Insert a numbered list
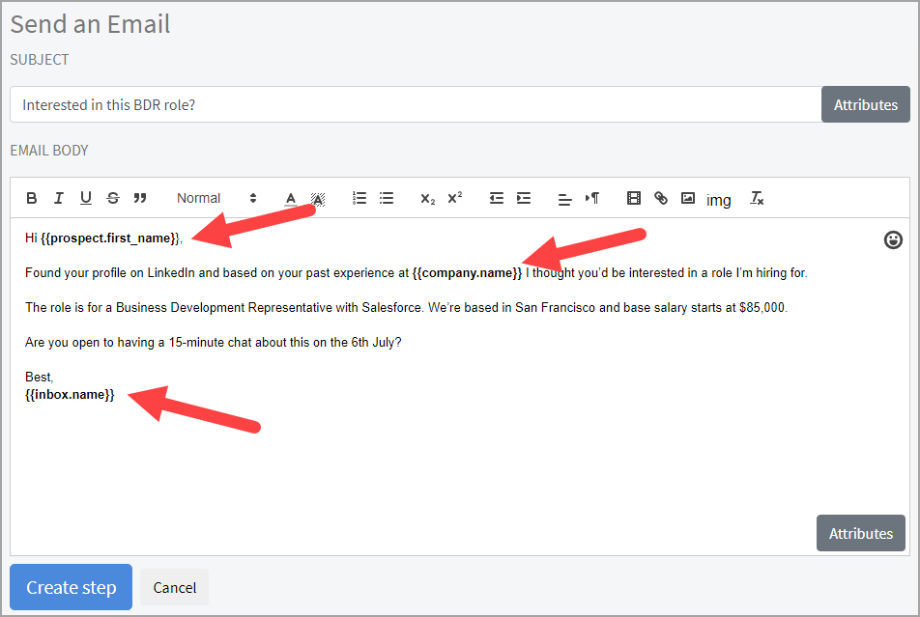This screenshot has height=617, width=920. click(x=359, y=198)
